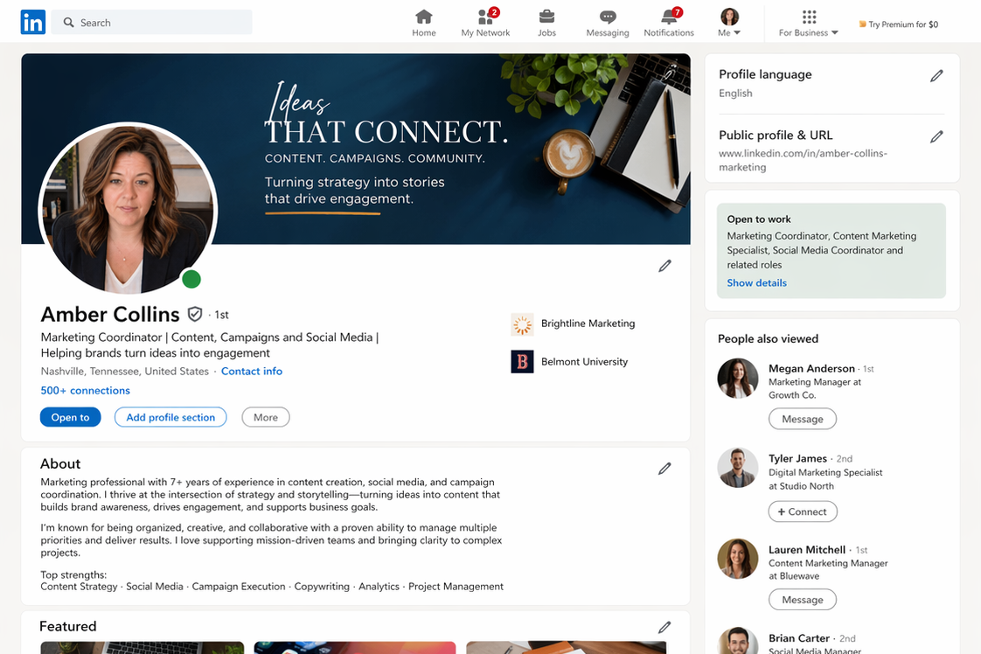Click into the Search field
Screen dimensions: 981x654
(x=152, y=23)
